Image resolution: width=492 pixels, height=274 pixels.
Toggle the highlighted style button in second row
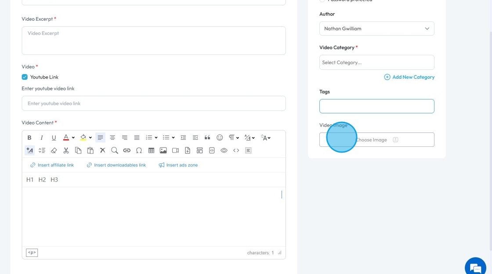29,150
